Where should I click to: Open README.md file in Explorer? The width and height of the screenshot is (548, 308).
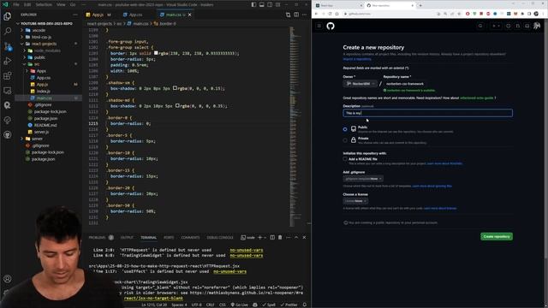(45, 125)
